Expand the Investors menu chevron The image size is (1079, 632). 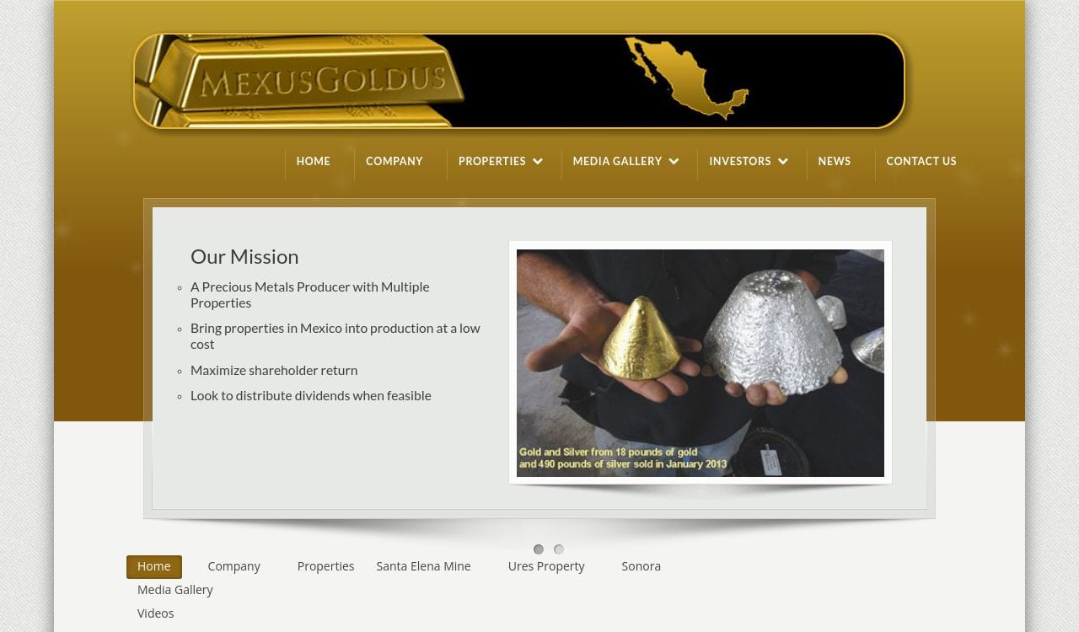[783, 162]
